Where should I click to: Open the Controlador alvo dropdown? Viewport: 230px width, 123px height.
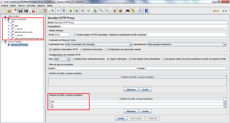pos(131,44)
